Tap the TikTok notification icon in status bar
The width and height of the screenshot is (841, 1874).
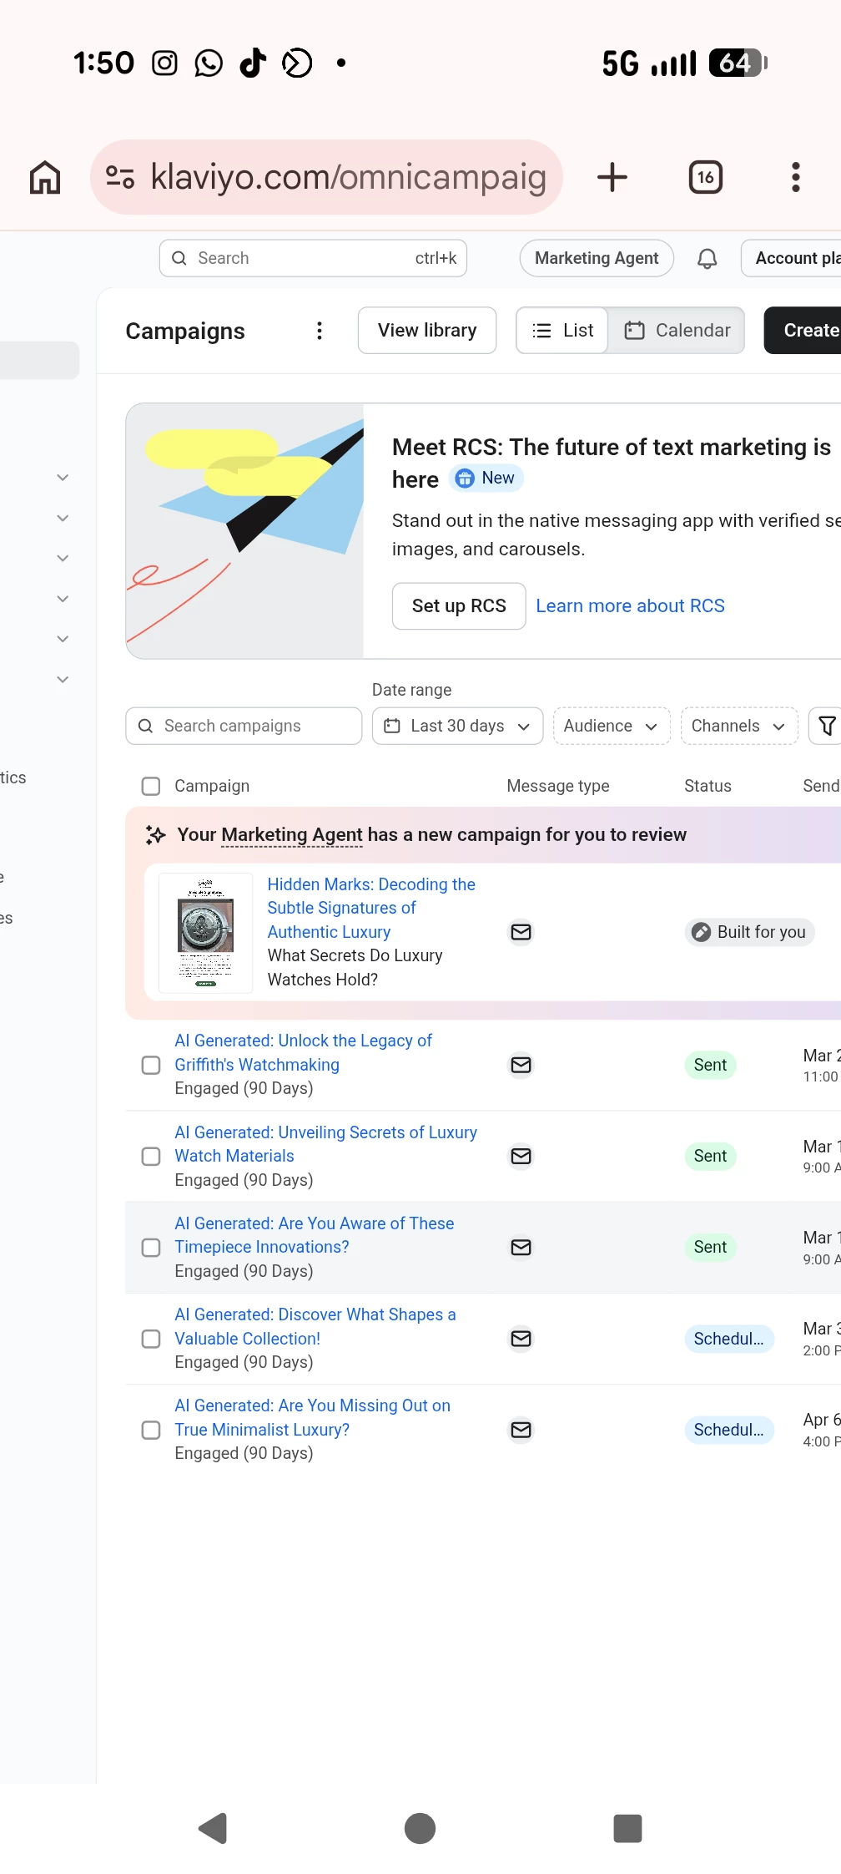click(x=253, y=63)
